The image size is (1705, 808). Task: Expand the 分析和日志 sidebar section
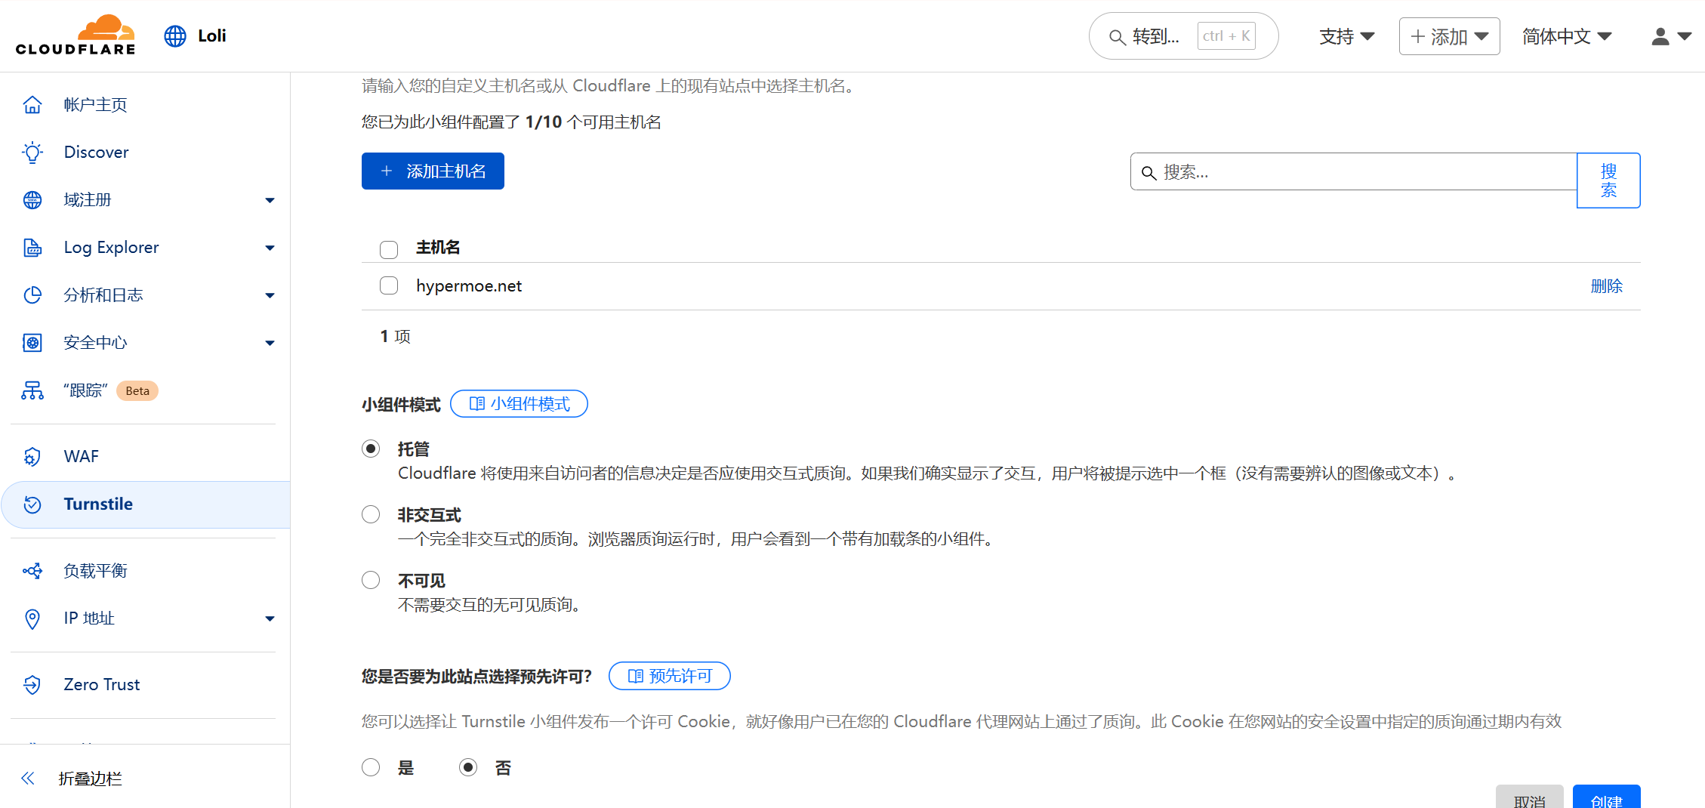[270, 295]
